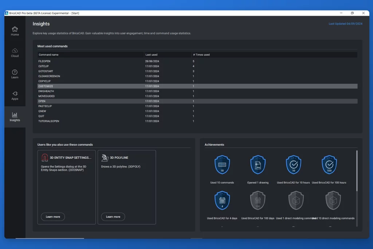Select the Insights tab in sidebar
The image size is (373, 249).
coord(15,117)
